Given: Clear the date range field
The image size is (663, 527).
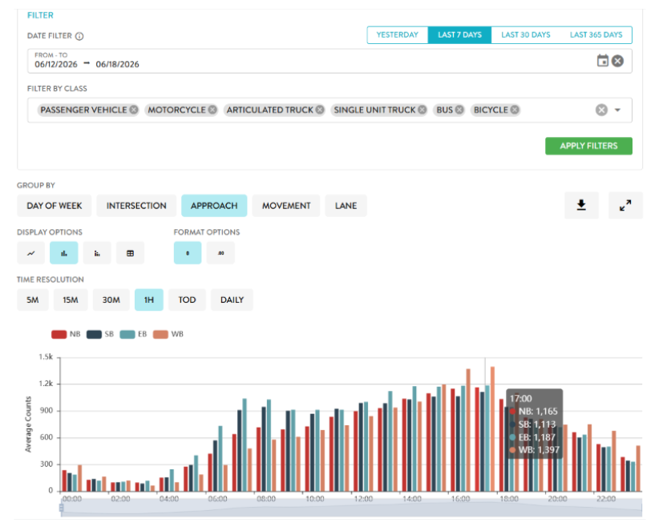Looking at the screenshot, I should pyautogui.click(x=618, y=61).
